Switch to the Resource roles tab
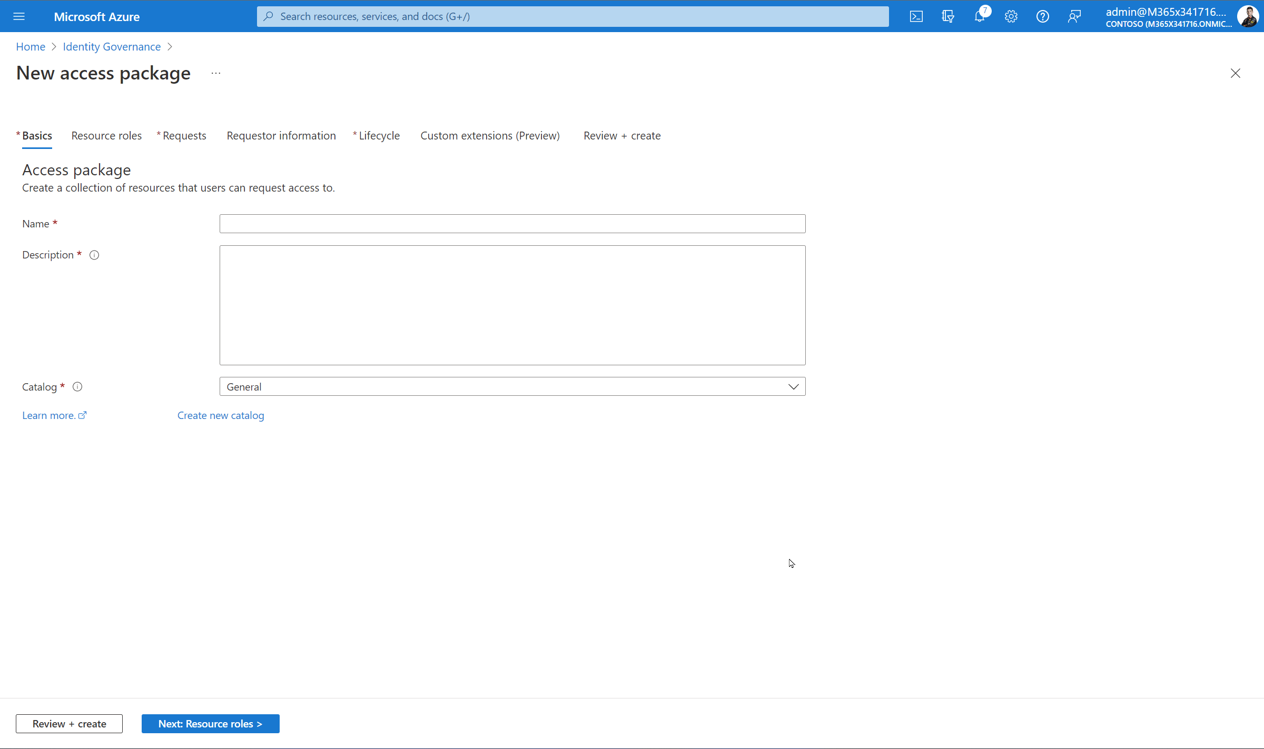 tap(106, 136)
